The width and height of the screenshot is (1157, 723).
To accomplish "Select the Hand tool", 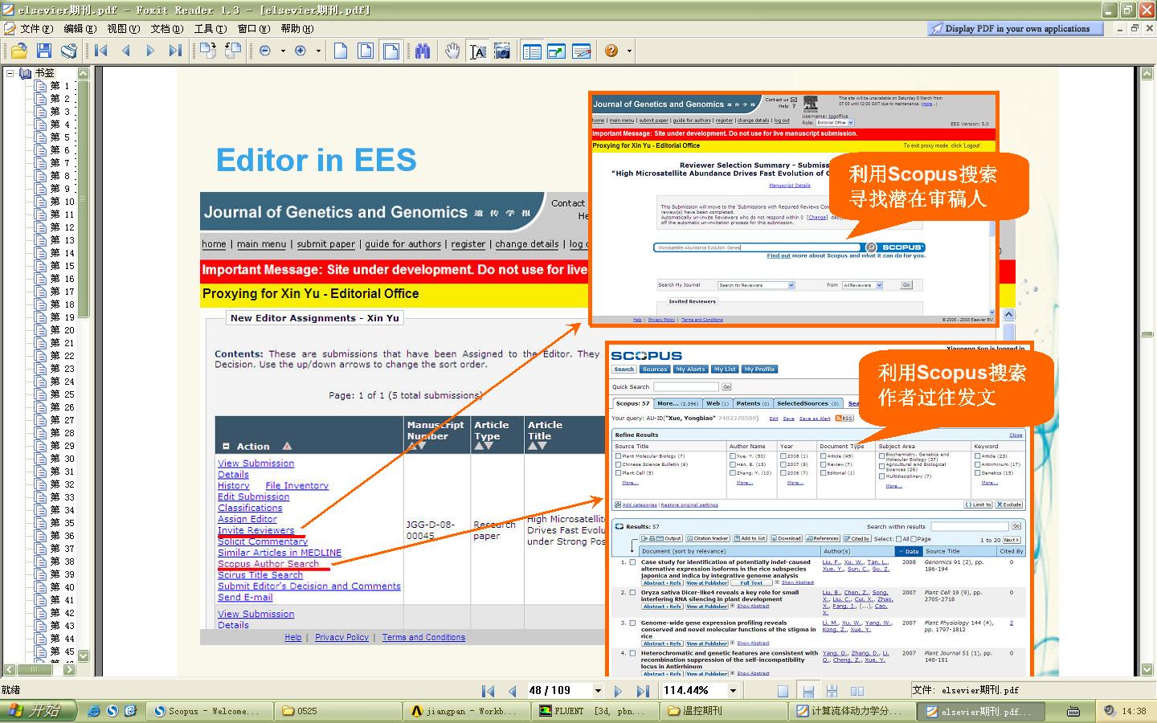I will click(453, 51).
